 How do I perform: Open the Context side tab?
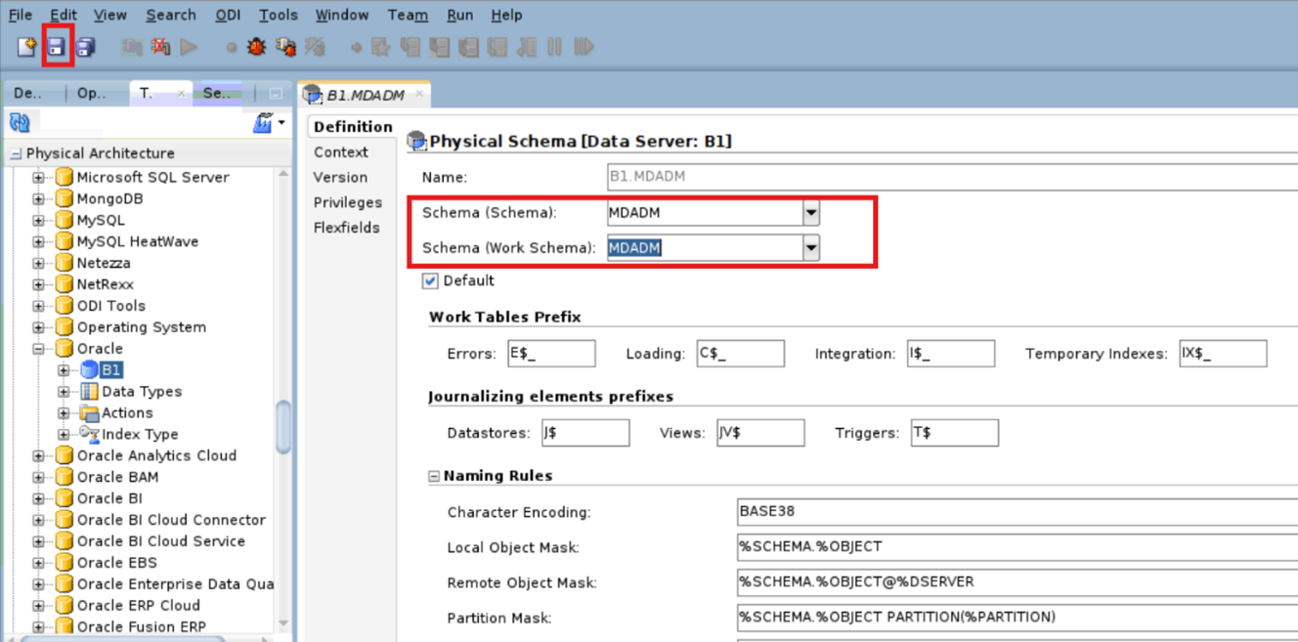pos(340,152)
